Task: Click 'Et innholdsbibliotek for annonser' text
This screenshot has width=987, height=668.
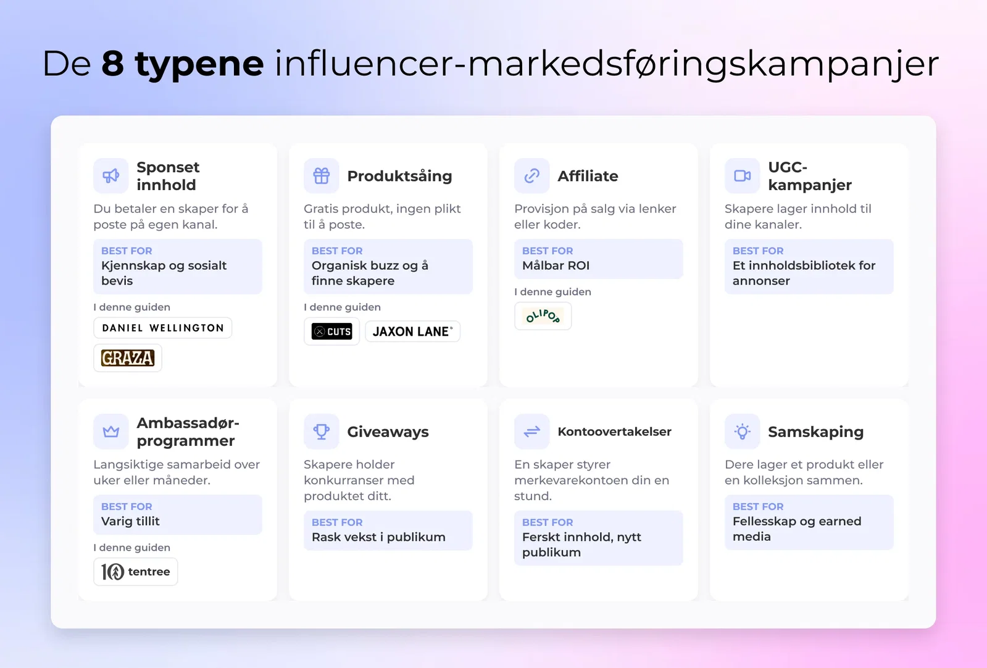Action: pos(804,273)
